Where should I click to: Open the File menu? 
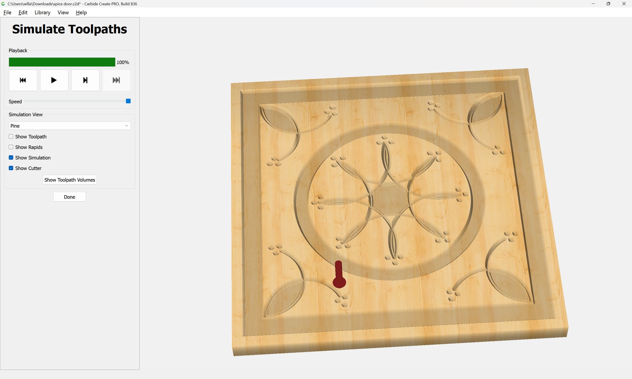point(7,13)
